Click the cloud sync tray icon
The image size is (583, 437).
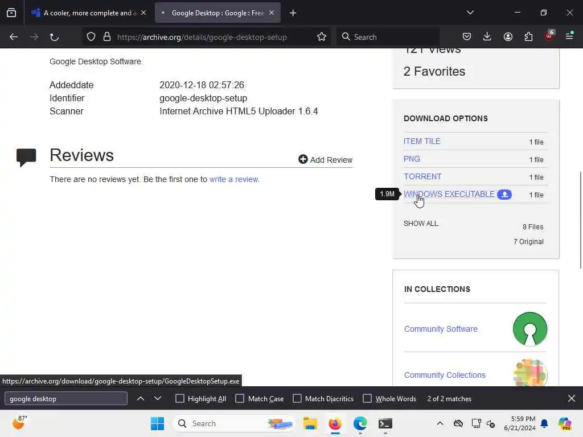[458, 423]
